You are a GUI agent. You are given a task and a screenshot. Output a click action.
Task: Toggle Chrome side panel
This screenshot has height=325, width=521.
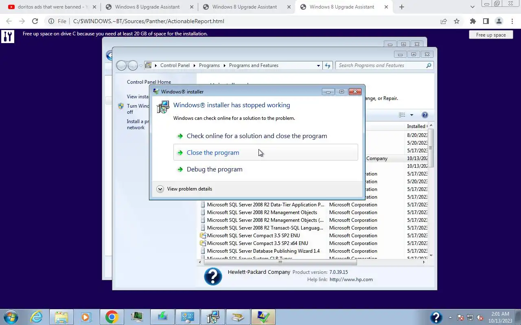coord(486,21)
